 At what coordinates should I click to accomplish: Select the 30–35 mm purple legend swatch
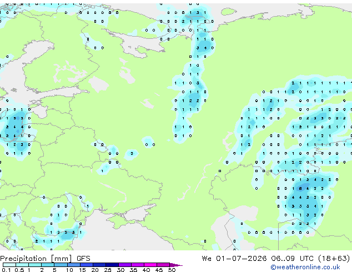point(124,265)
